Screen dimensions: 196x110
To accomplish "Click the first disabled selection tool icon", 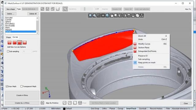I will point(43,9).
